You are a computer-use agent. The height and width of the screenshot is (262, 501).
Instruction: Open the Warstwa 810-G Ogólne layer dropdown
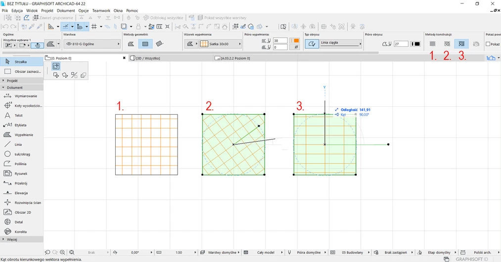point(92,44)
